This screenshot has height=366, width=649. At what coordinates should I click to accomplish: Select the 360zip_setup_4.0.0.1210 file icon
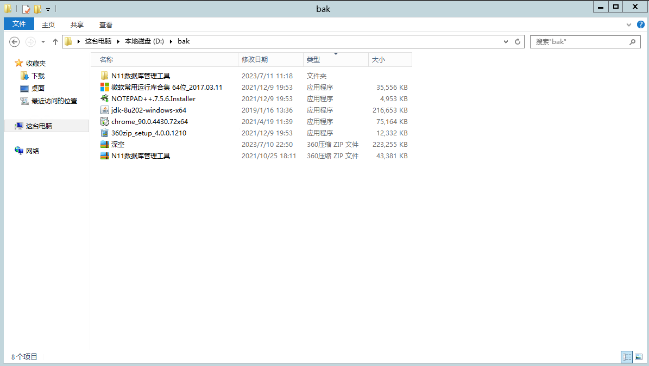(x=105, y=133)
